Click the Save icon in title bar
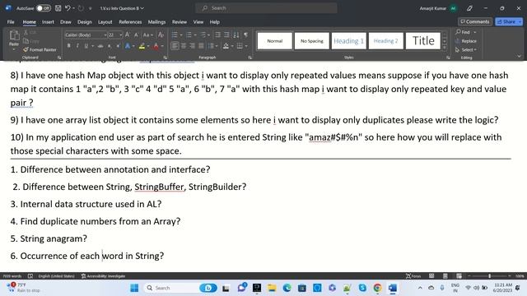 click(x=58, y=8)
